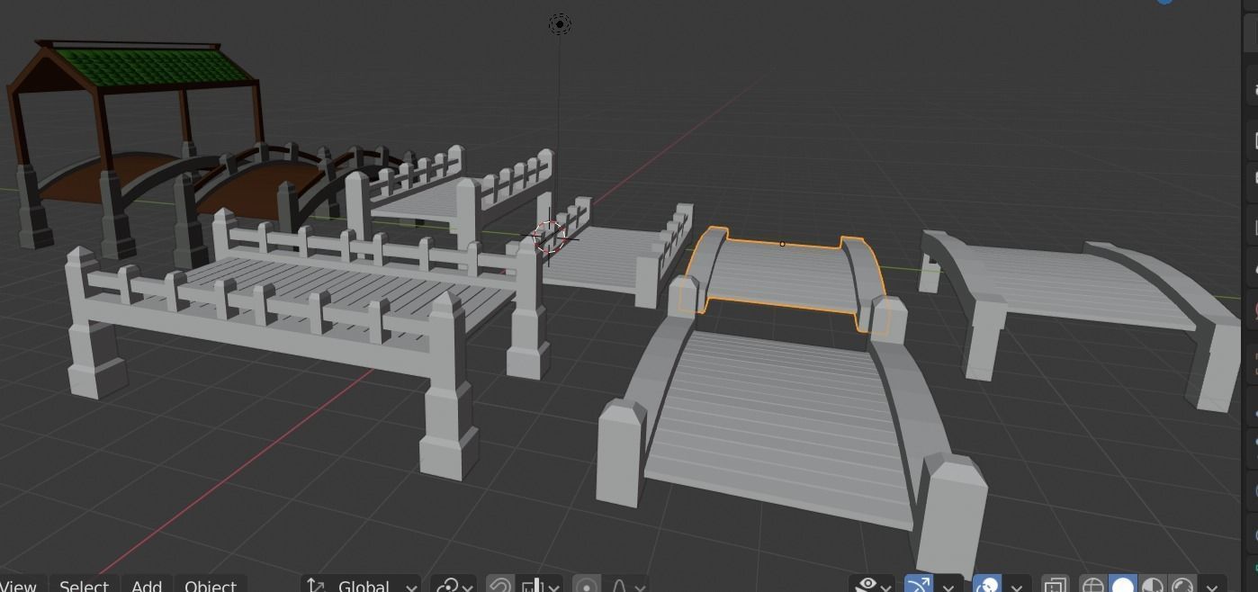Toggle the viewport gizmos button
This screenshot has height=592, width=1258.
tap(918, 585)
